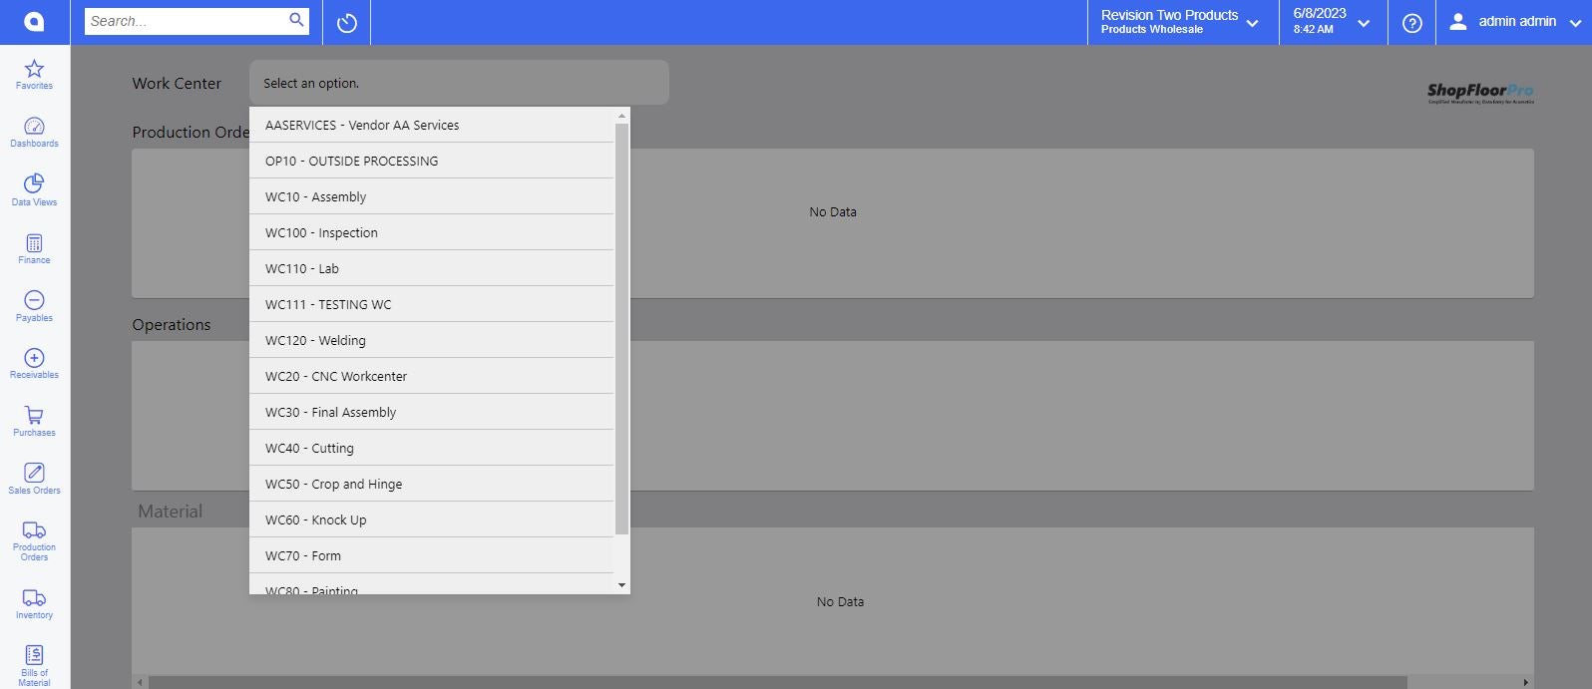This screenshot has width=1592, height=689.
Task: Click the Operations section heading
Action: (172, 324)
